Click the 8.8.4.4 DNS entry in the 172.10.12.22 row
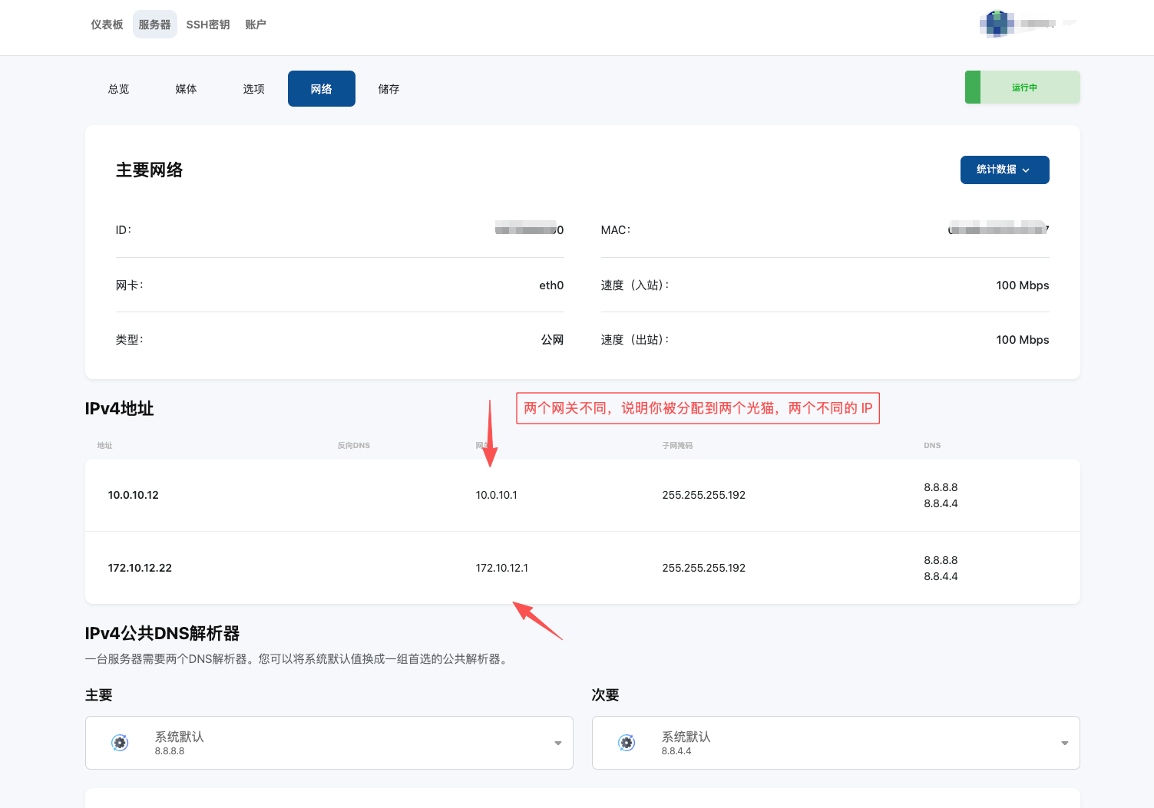 pyautogui.click(x=941, y=576)
